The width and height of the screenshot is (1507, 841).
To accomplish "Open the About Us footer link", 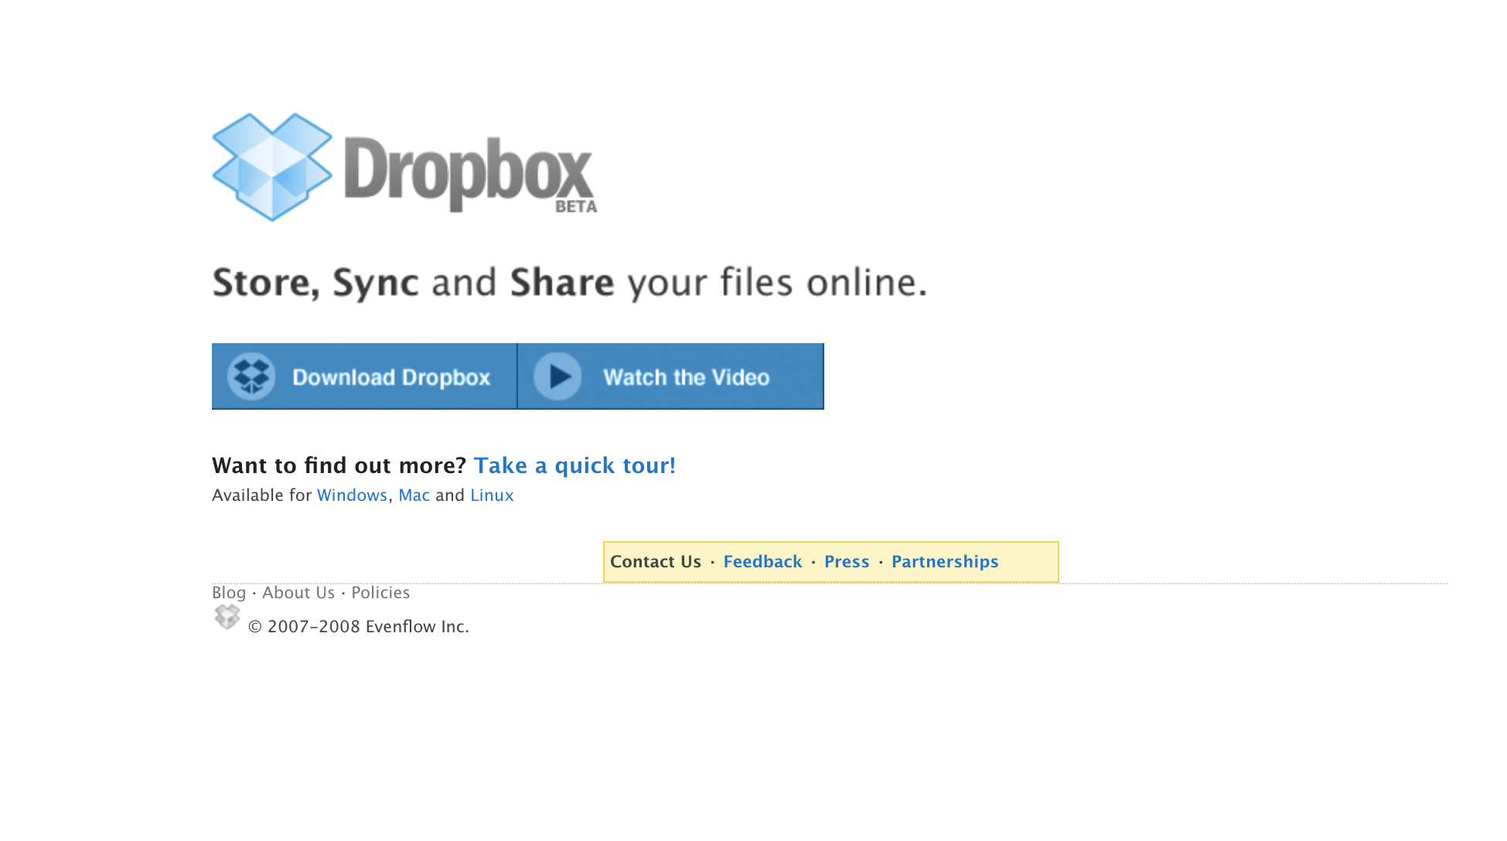I will coord(298,593).
